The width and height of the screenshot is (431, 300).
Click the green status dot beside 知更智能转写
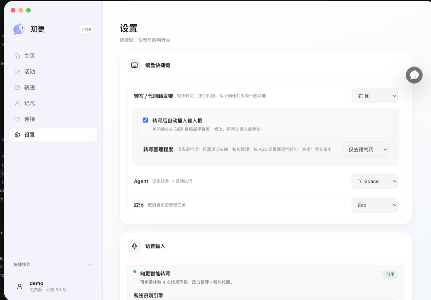click(x=135, y=271)
